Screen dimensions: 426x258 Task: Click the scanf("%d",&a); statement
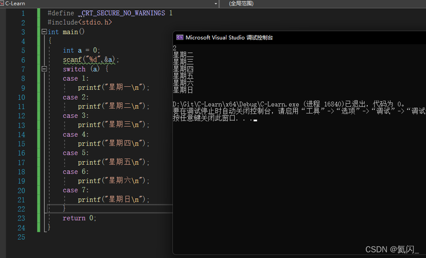(x=91, y=60)
